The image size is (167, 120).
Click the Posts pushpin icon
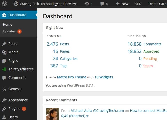[x=4, y=44]
